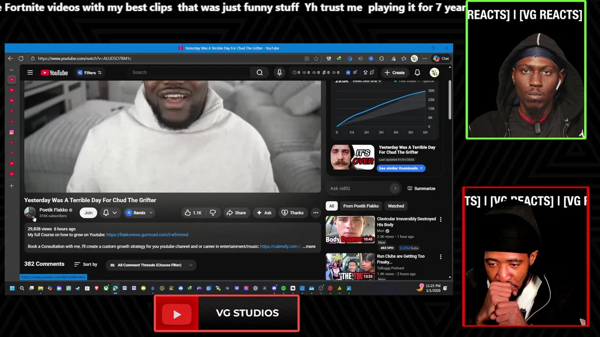600x337 pixels.
Task: Go to the YouTube home logo
Action: [54, 73]
